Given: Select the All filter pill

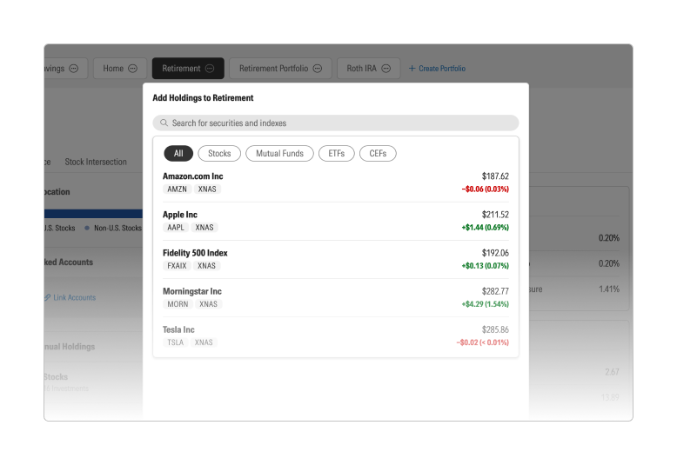Looking at the screenshot, I should (178, 154).
